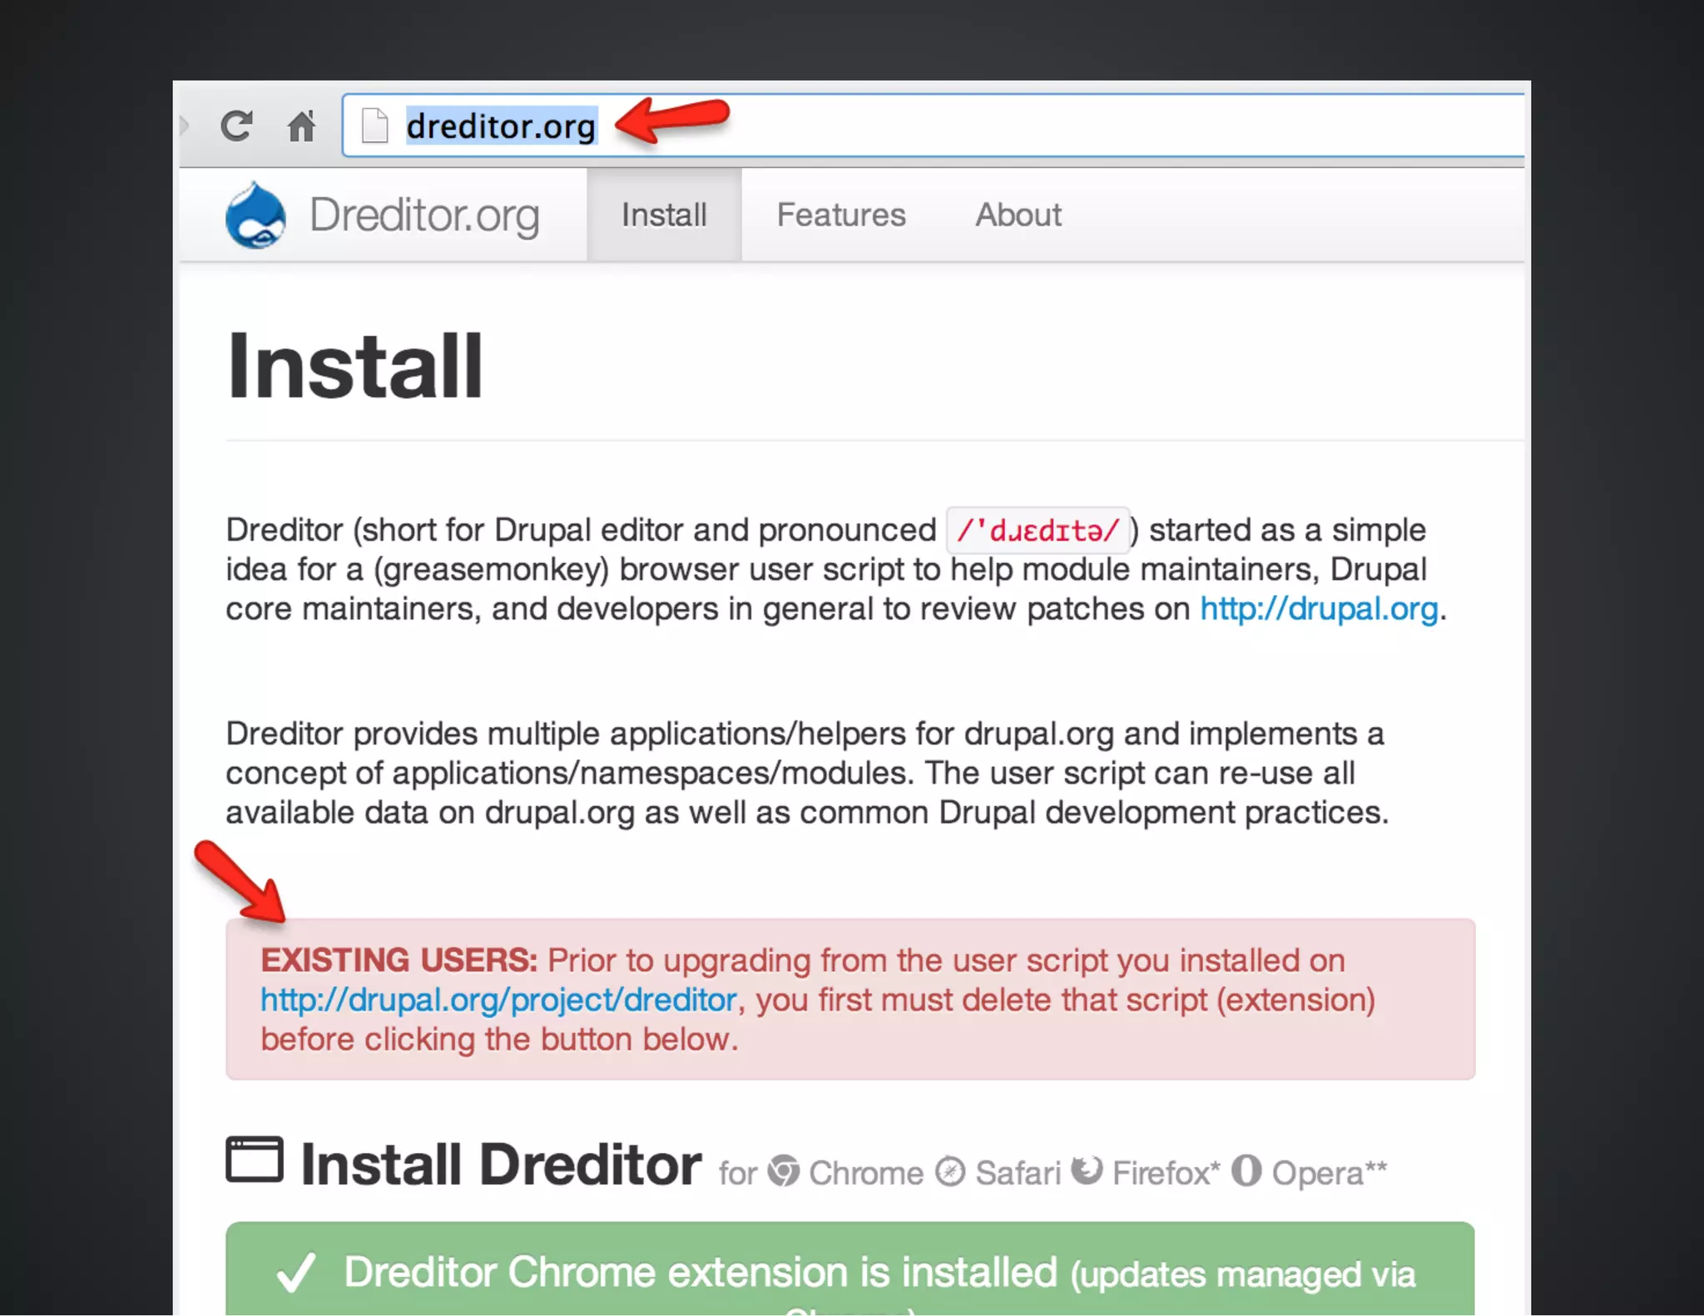Click the Chrome browser icon

pos(783,1171)
